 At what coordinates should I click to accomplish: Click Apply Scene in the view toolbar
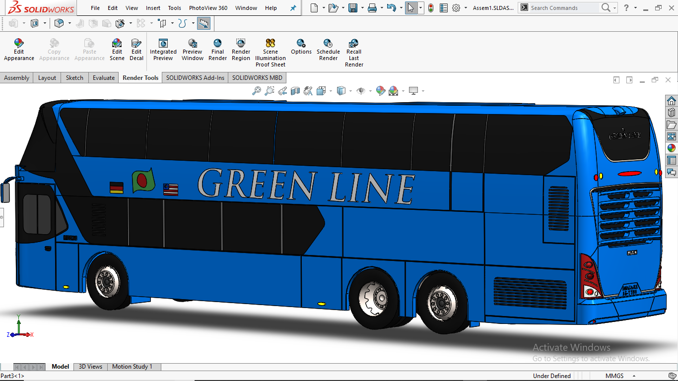(x=393, y=91)
